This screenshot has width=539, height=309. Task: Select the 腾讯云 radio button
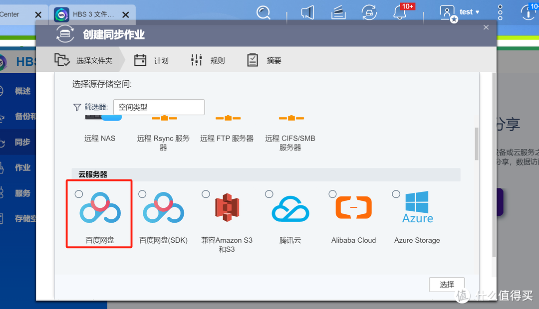point(269,194)
